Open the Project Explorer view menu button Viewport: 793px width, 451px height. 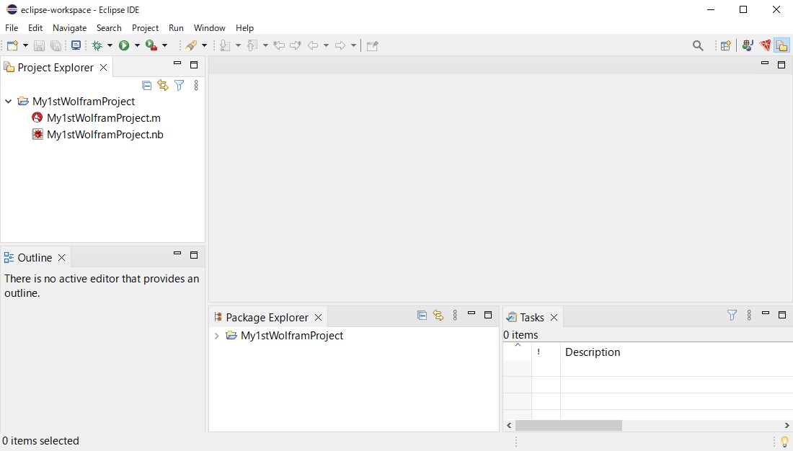coord(196,85)
